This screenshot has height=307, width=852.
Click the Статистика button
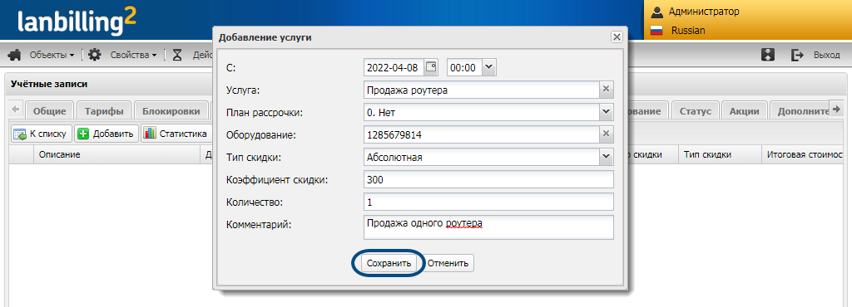tap(176, 134)
